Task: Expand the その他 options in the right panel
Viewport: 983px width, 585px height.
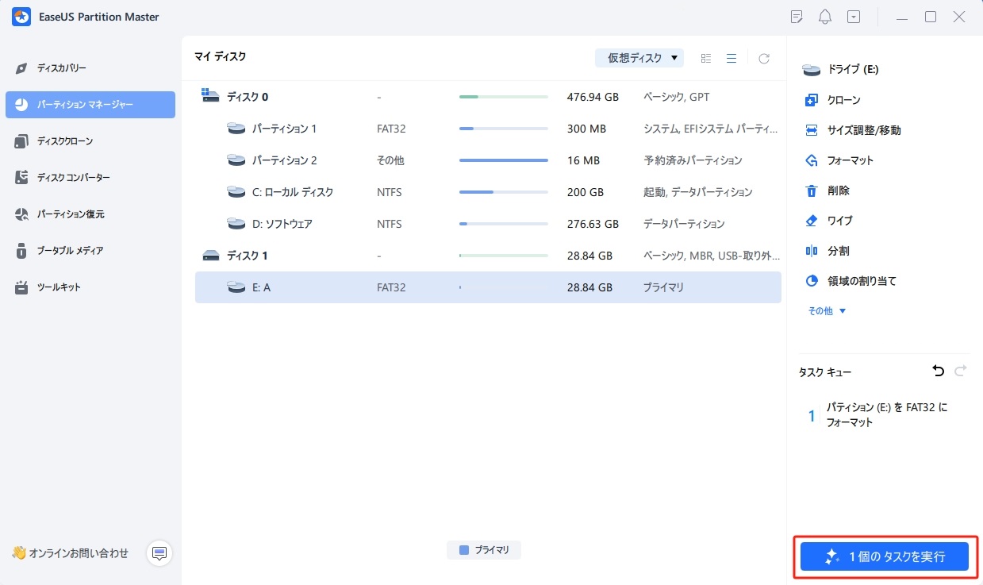Action: click(826, 310)
